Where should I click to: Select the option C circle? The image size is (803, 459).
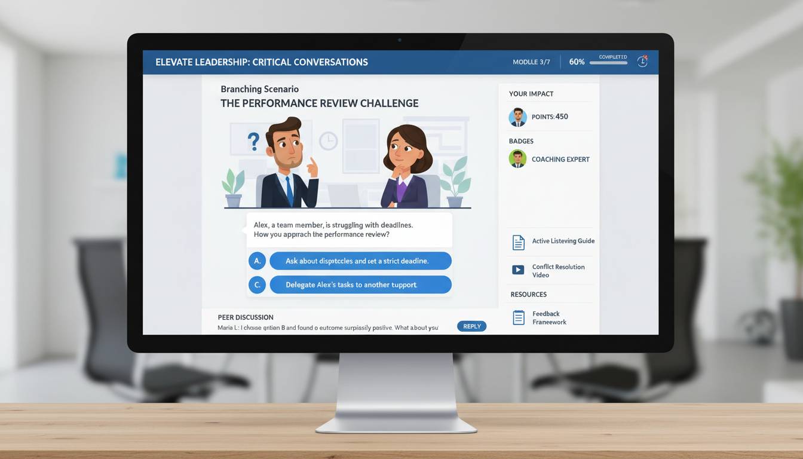(x=257, y=285)
